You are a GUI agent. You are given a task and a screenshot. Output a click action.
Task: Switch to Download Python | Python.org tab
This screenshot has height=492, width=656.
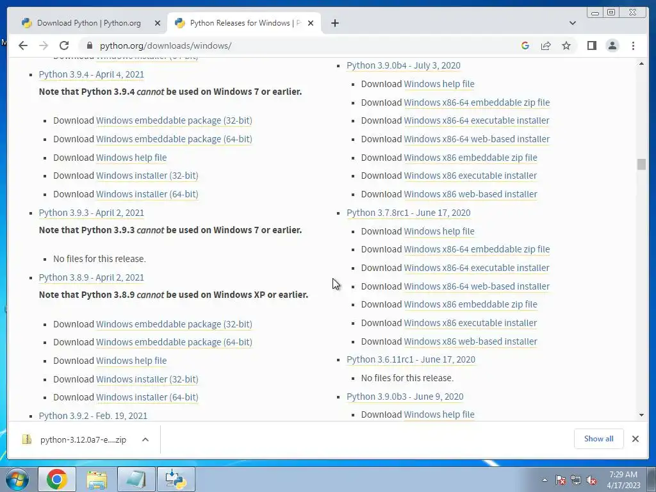pyautogui.click(x=88, y=23)
